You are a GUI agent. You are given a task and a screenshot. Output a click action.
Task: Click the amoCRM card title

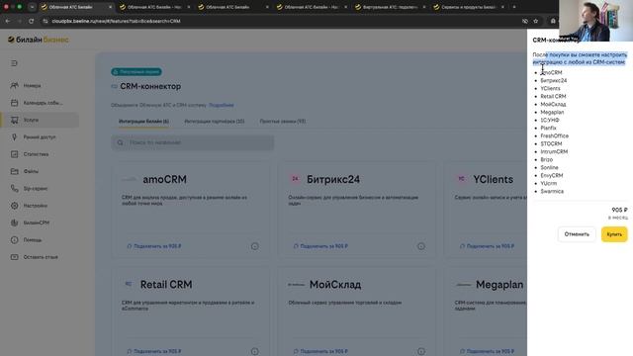165,179
